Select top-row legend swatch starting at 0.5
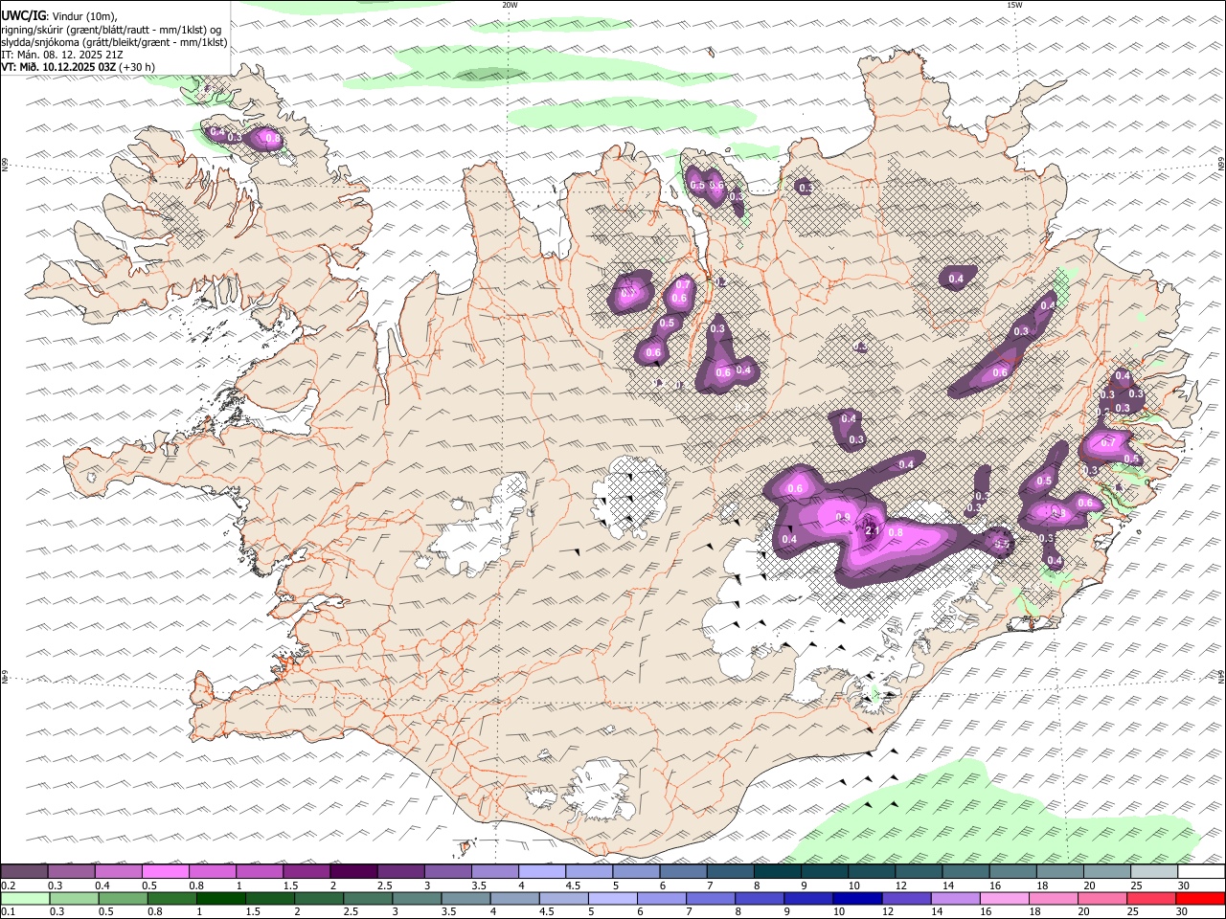 coord(165,872)
